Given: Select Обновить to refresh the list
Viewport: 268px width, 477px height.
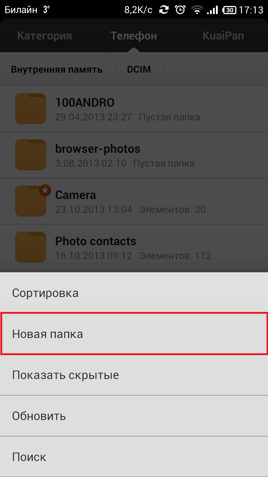Looking at the screenshot, I should [x=134, y=416].
